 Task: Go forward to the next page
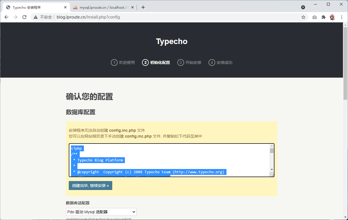pos(15,17)
